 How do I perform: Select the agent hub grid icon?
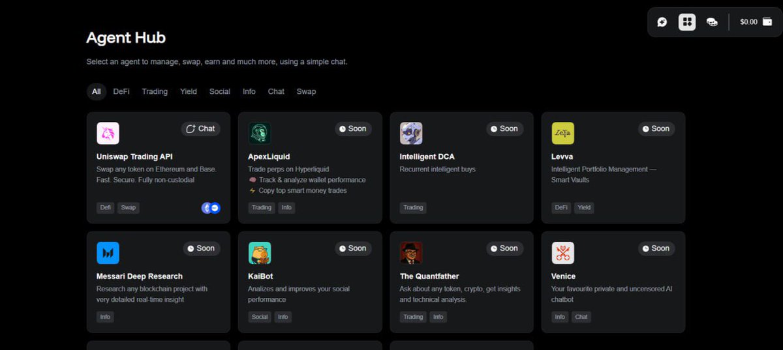(687, 22)
